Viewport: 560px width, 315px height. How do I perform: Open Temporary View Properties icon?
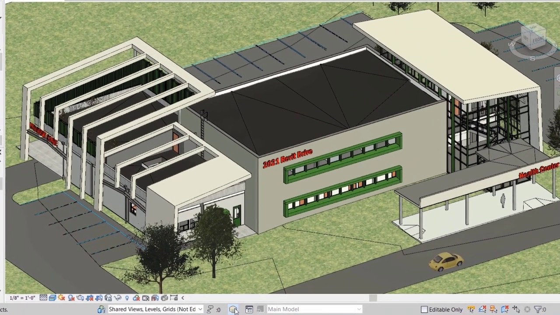point(146,298)
